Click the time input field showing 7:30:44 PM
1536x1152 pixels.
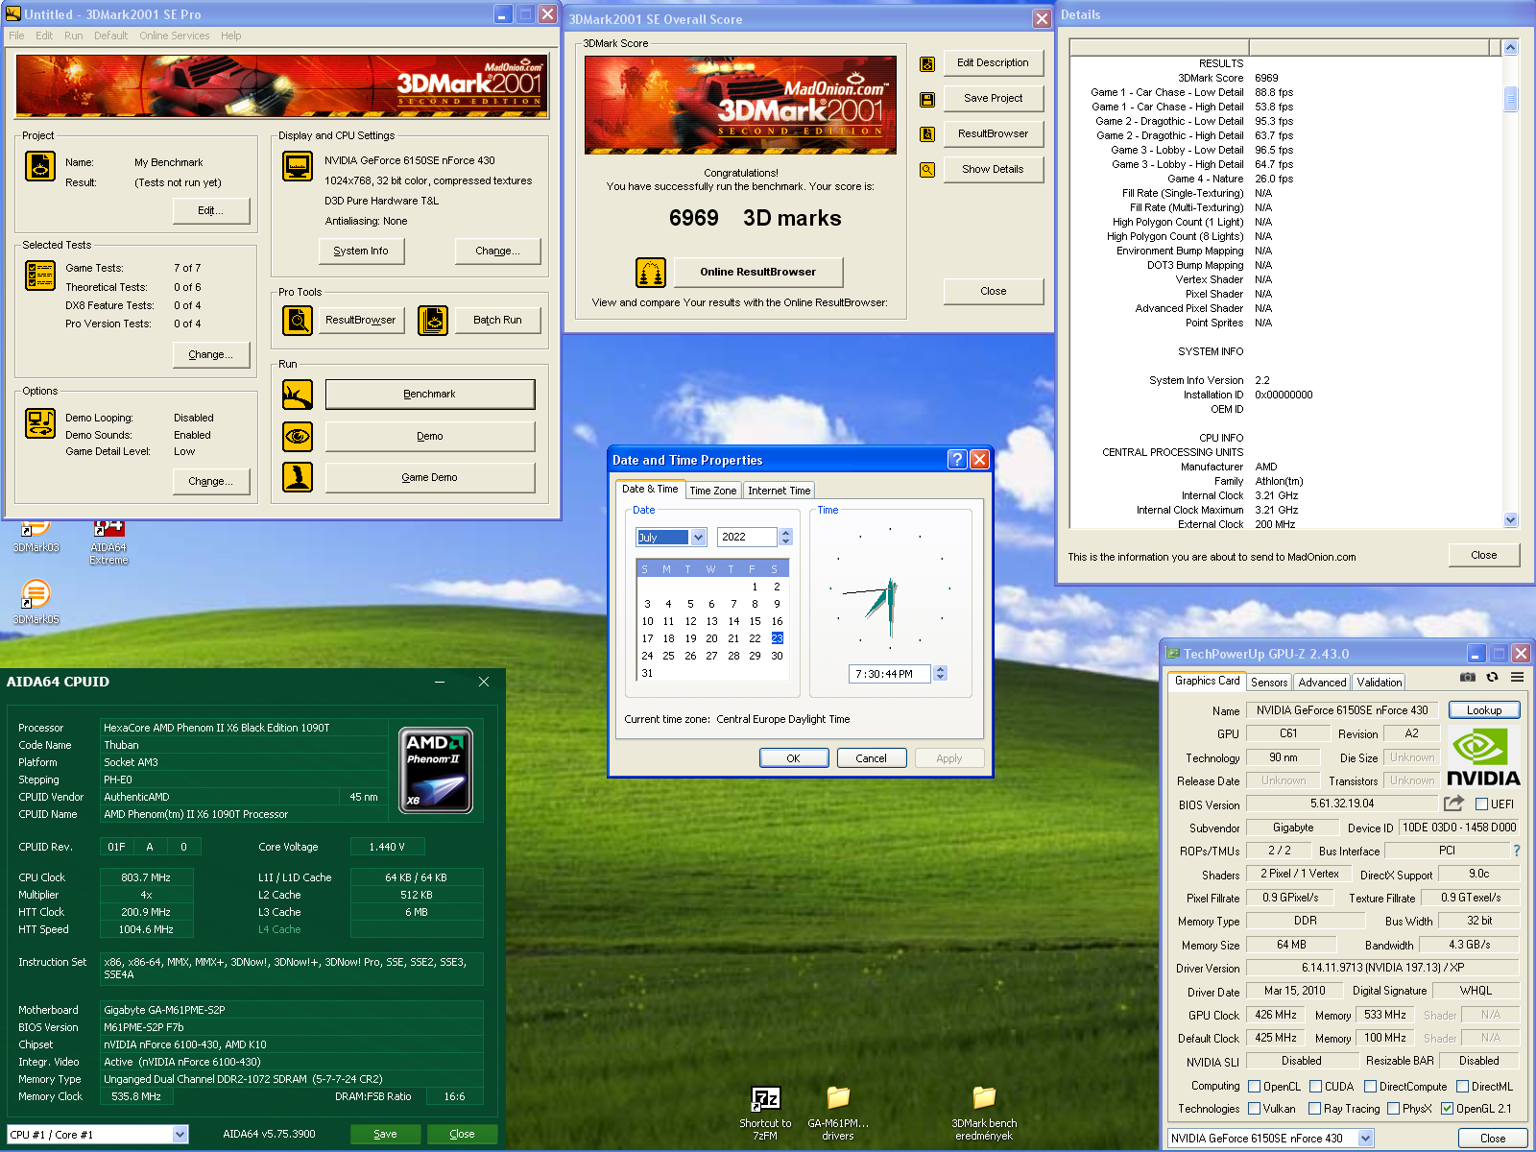[890, 674]
